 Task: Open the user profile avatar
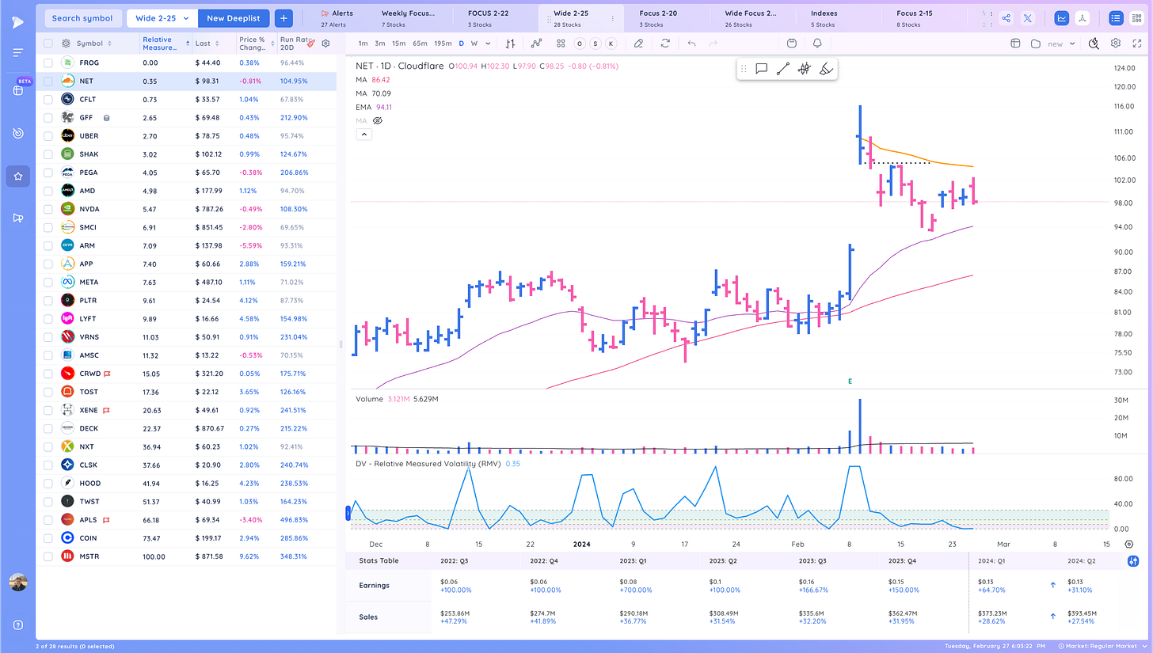tap(17, 583)
